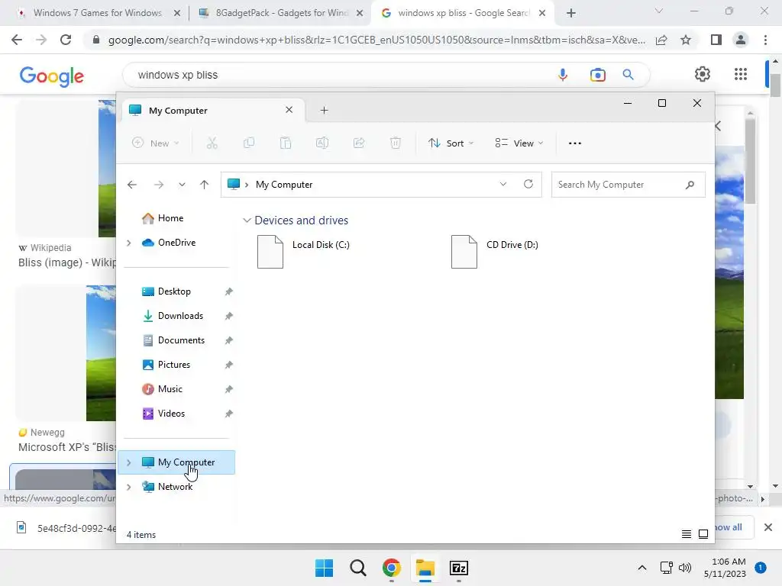
Task: Go up one level in Explorer
Action: coord(204,185)
